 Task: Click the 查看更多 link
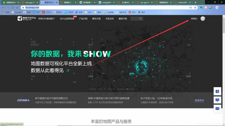click(x=199, y=100)
